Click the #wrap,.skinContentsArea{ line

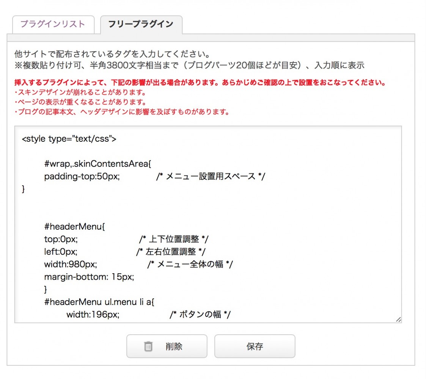tap(97, 164)
